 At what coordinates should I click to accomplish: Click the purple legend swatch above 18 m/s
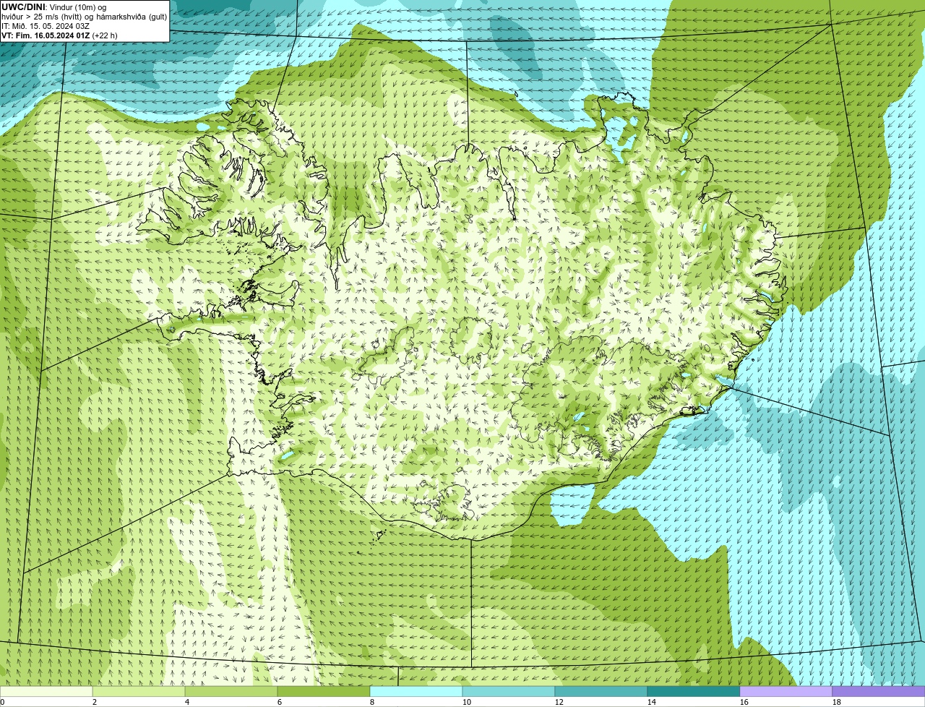[879, 692]
